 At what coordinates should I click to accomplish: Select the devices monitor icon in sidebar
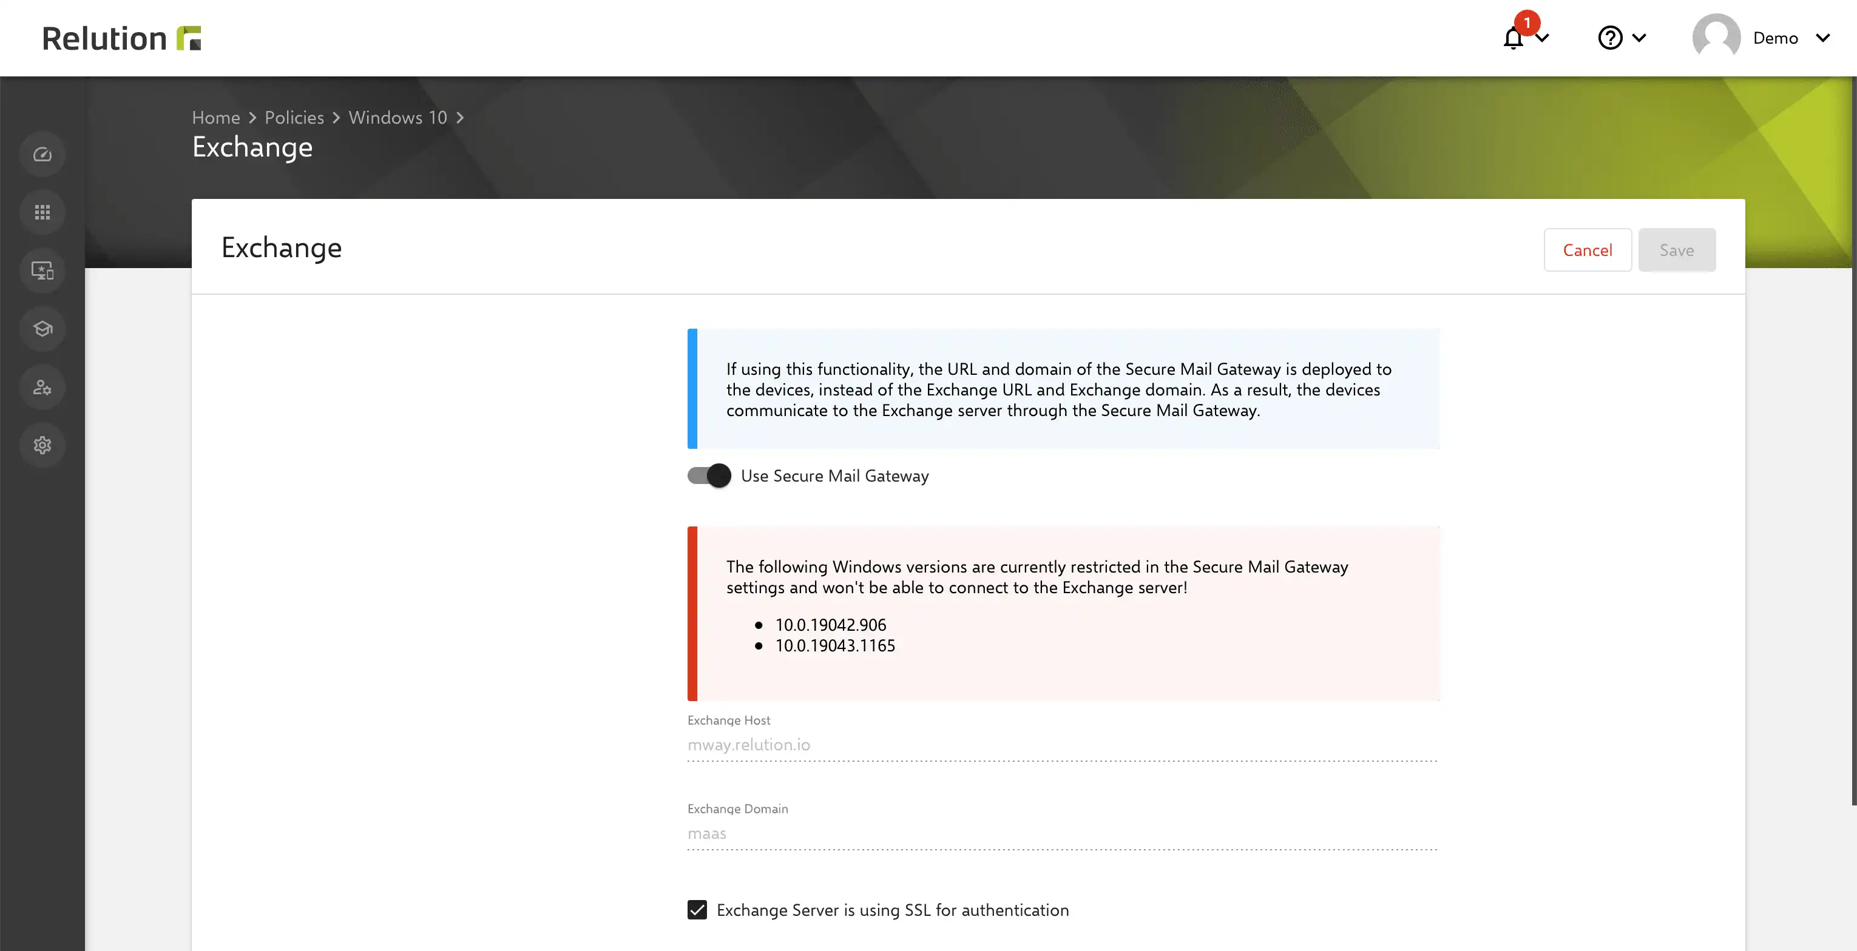(42, 271)
